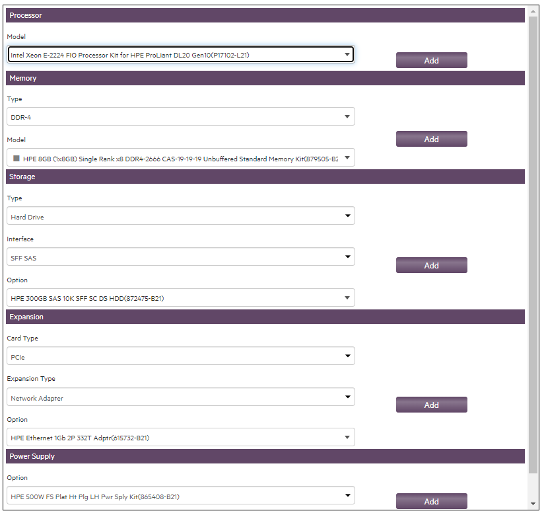Add the selected Memory kit

432,139
